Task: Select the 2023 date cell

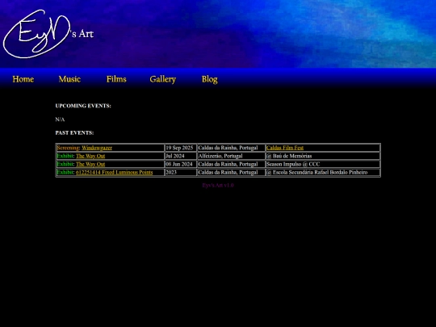Action: pyautogui.click(x=181, y=173)
